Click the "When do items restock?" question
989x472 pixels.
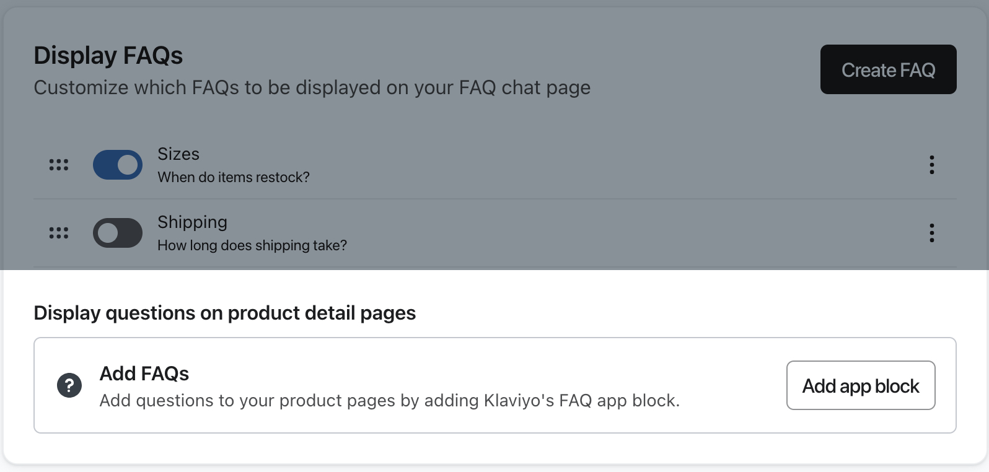pos(234,177)
